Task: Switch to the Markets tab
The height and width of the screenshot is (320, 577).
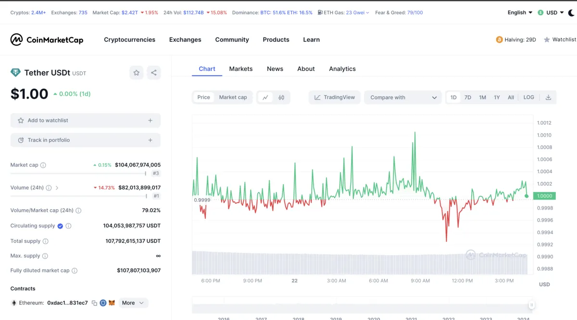Action: (241, 69)
